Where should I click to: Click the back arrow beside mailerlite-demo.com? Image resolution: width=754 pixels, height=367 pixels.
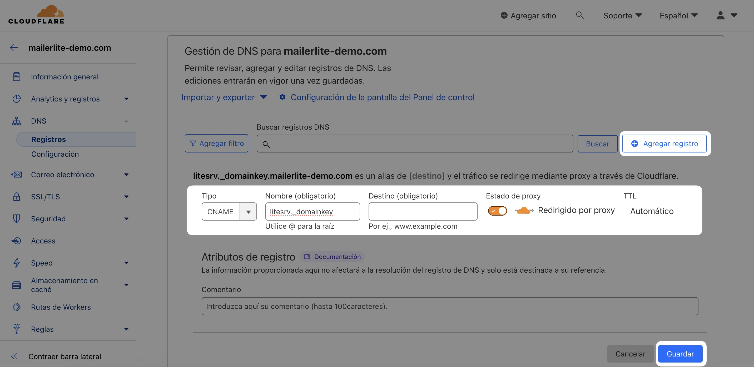[x=14, y=48]
